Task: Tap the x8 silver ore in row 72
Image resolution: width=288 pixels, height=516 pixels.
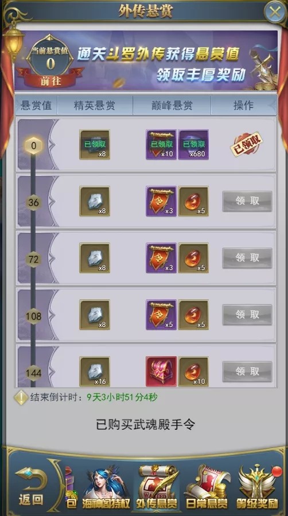Action: [x=95, y=258]
